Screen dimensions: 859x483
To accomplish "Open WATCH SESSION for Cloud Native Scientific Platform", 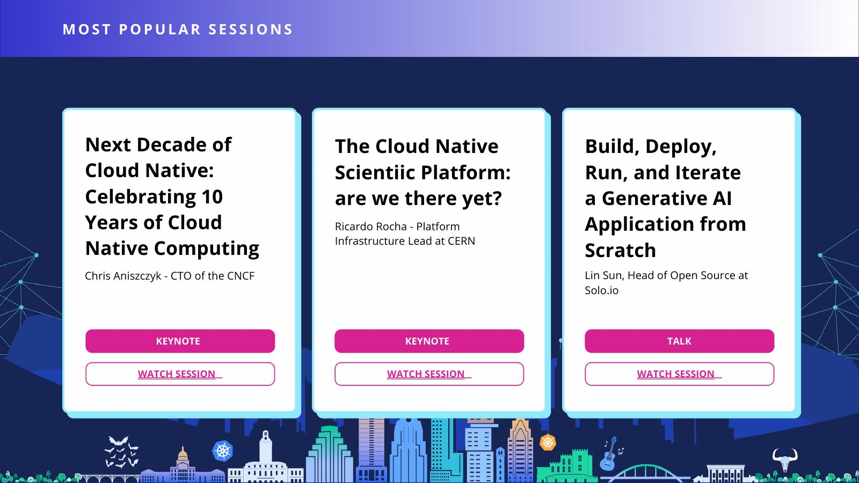I will pos(429,374).
